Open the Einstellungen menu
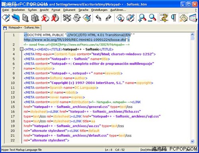This screenshot has height=153, width=199. (x=99, y=10)
